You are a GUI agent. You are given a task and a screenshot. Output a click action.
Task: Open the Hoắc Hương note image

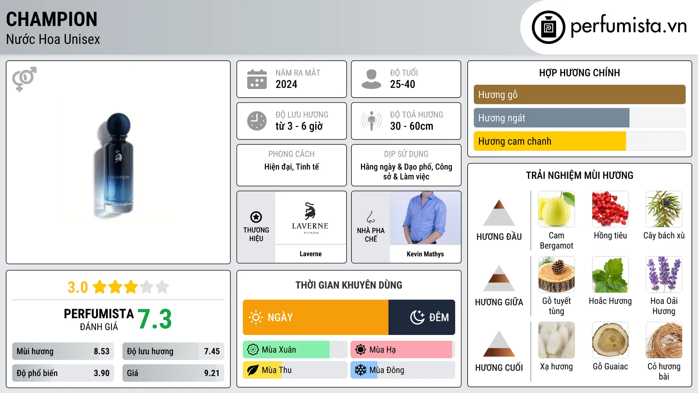pyautogui.click(x=610, y=275)
